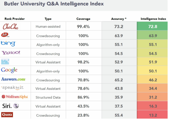Select the red 13.2 index cell
This screenshot has height=120, width=169.
[152, 115]
